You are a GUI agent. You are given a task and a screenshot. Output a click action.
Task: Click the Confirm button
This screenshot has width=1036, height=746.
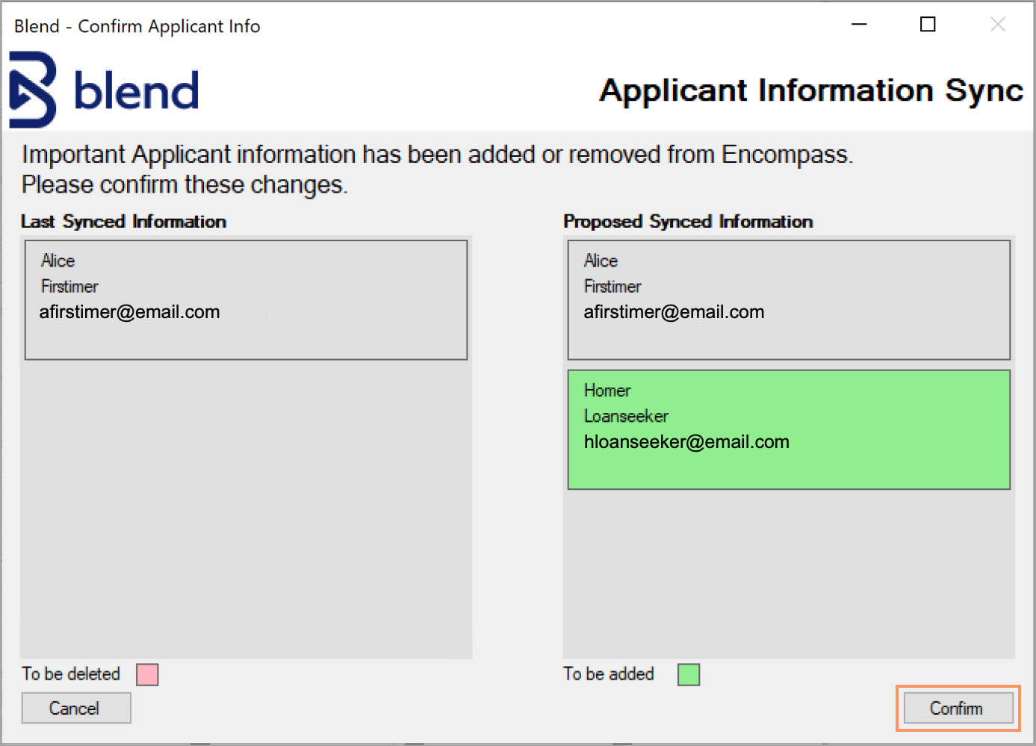click(x=958, y=708)
